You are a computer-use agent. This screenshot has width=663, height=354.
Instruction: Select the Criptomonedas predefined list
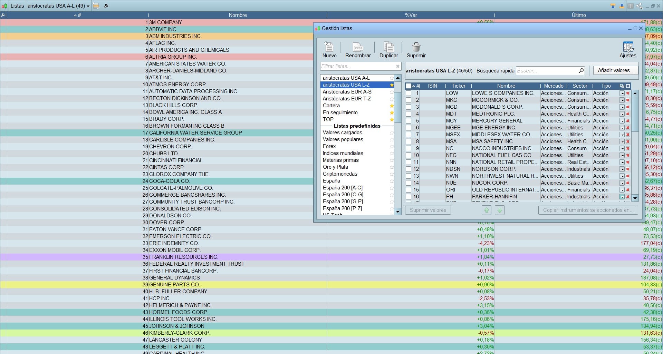[x=357, y=174]
